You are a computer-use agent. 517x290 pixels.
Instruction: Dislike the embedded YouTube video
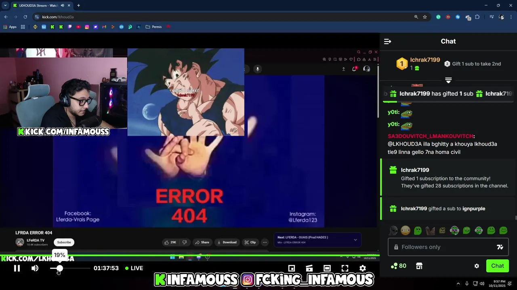click(185, 242)
